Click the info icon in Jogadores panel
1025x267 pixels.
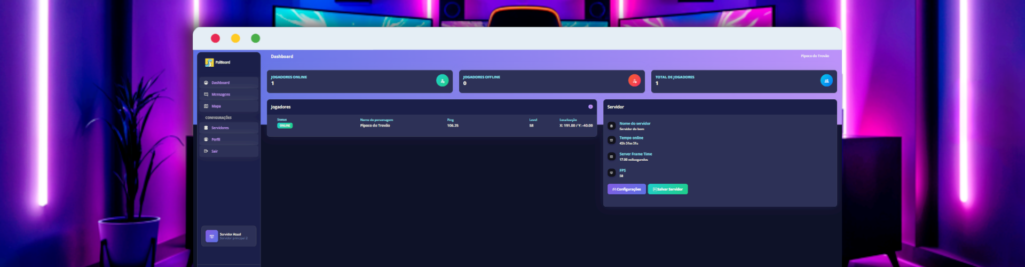coord(590,107)
